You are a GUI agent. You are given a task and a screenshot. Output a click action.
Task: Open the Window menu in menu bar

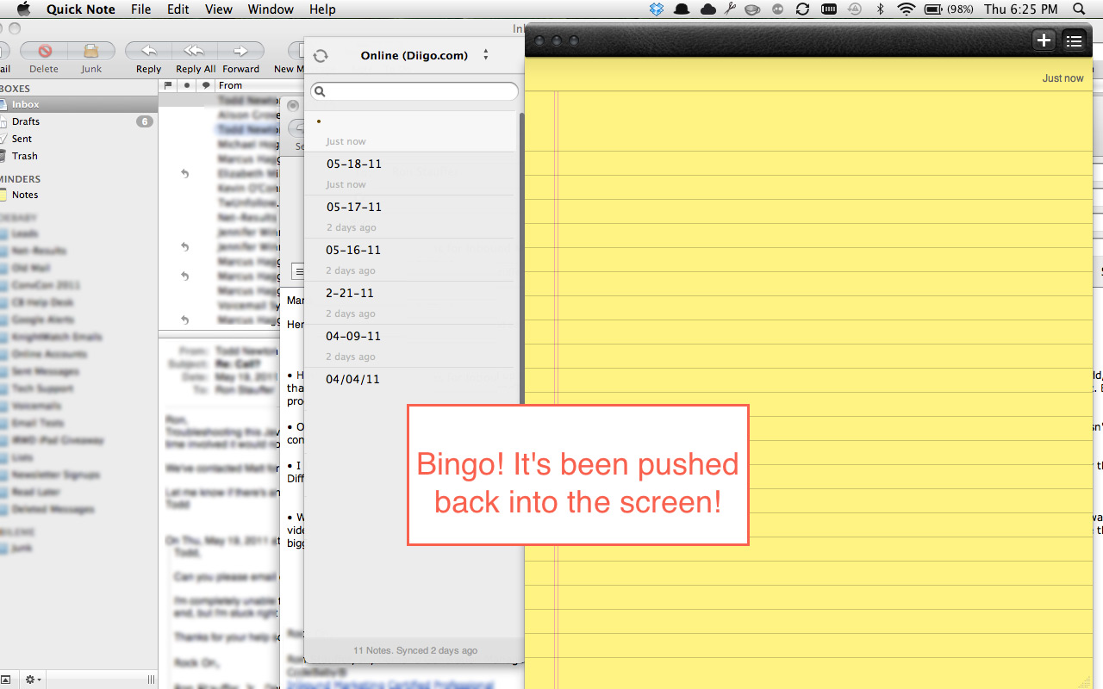pos(271,9)
